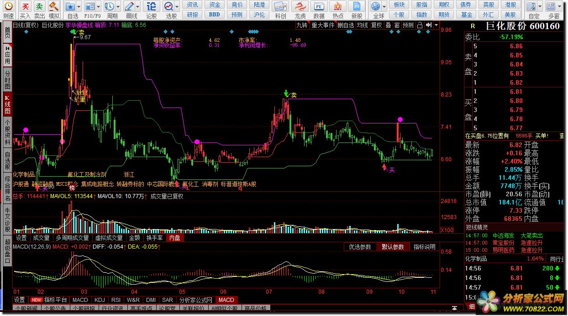568x316 pixels.
Task: Click the 同行 peers label
Action: pos(557,259)
